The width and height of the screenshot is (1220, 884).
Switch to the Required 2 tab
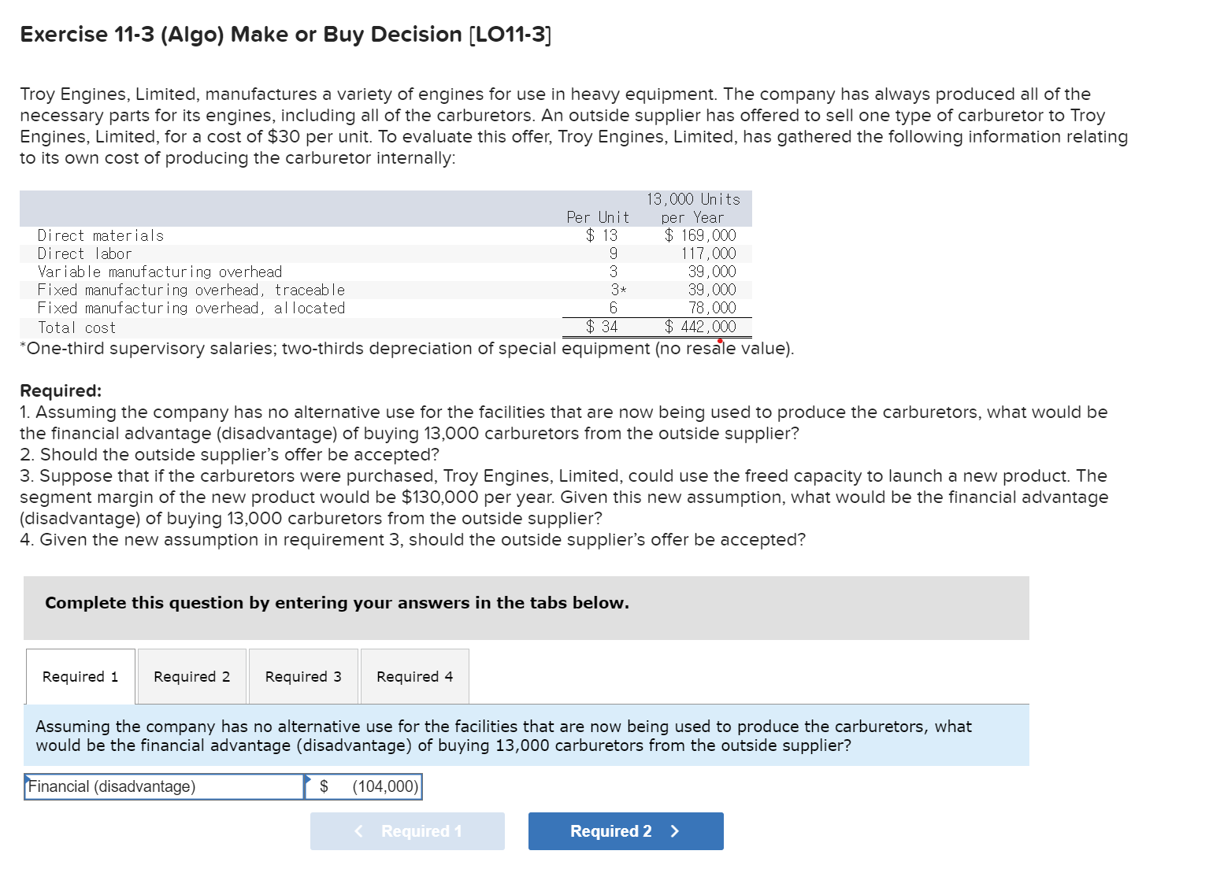[x=192, y=676]
